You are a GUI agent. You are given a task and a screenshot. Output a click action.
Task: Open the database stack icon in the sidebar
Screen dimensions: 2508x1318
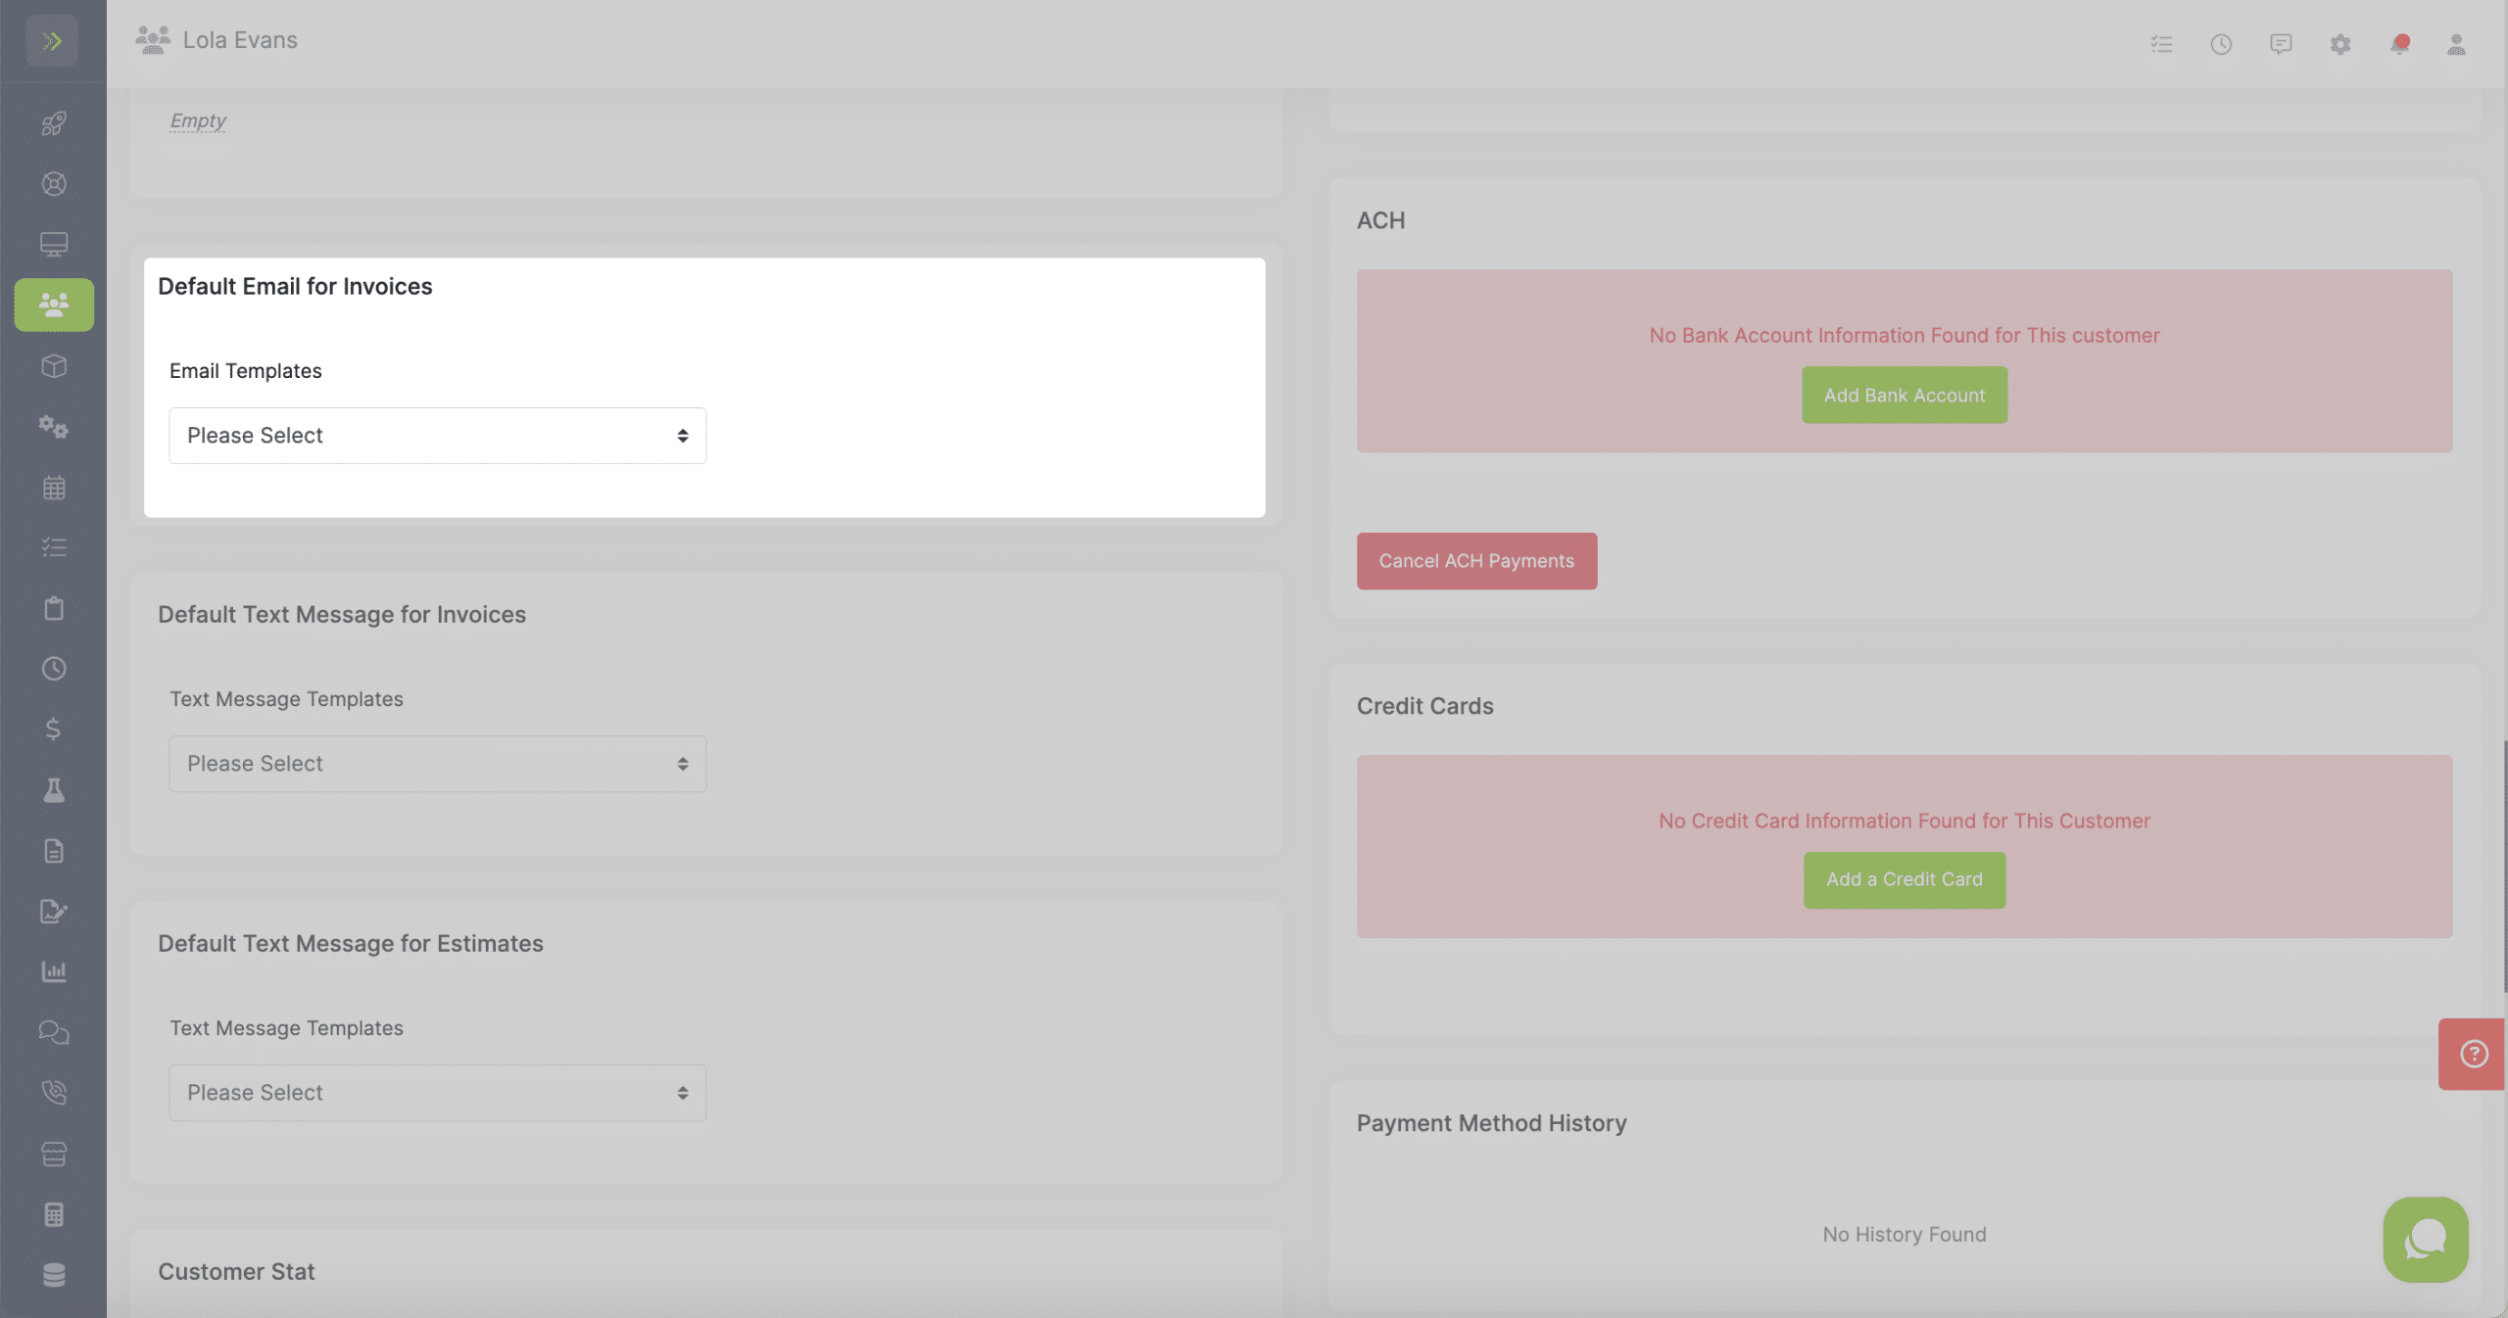(x=54, y=1275)
